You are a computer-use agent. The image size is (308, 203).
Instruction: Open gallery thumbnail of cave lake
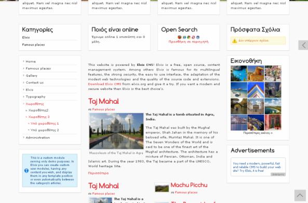coord(239,106)
